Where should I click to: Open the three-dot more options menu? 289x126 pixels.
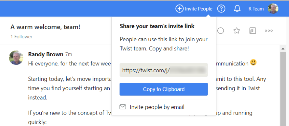[269, 31]
